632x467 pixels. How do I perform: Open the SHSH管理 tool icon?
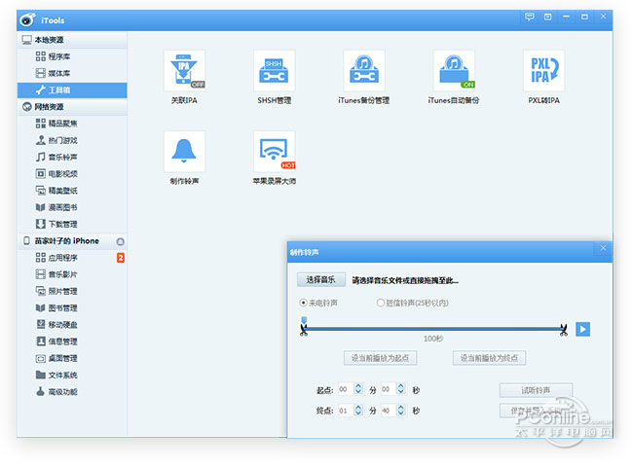[x=274, y=71]
